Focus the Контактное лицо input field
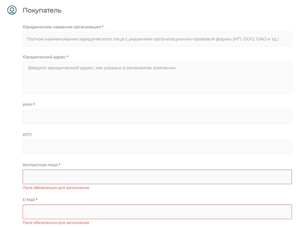The width and height of the screenshot is (302, 227). 157,177
